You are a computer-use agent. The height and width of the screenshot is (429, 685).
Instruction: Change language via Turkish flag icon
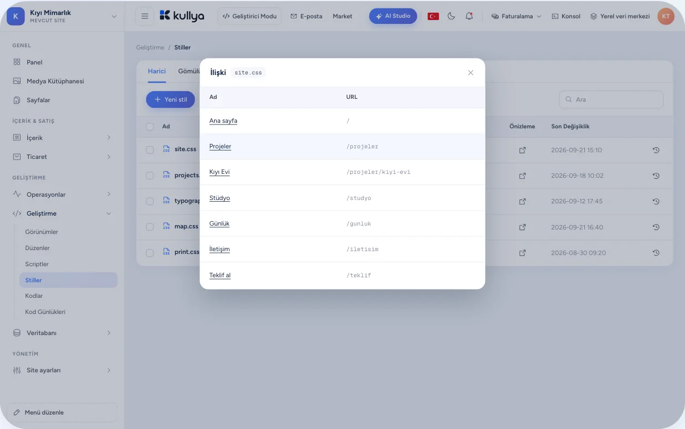coord(433,16)
